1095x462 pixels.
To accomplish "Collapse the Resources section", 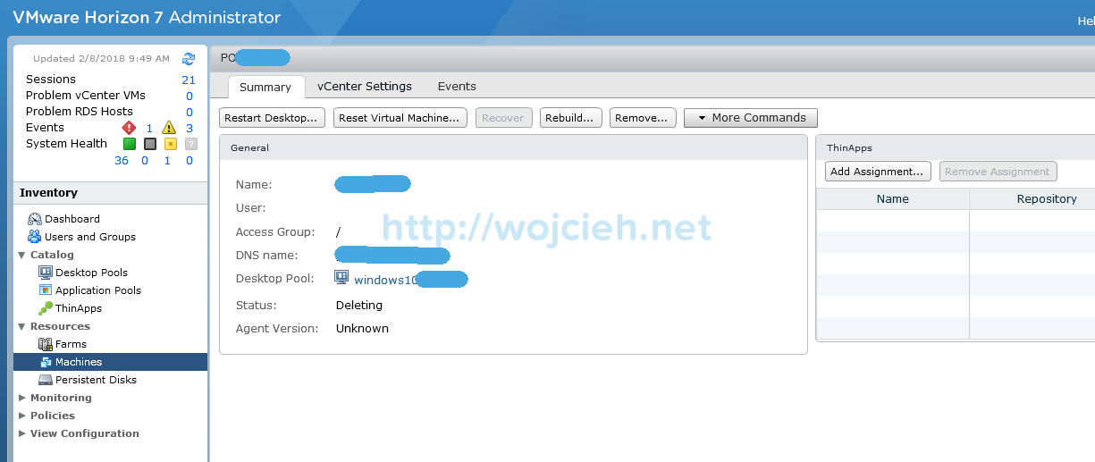I will tap(22, 326).
